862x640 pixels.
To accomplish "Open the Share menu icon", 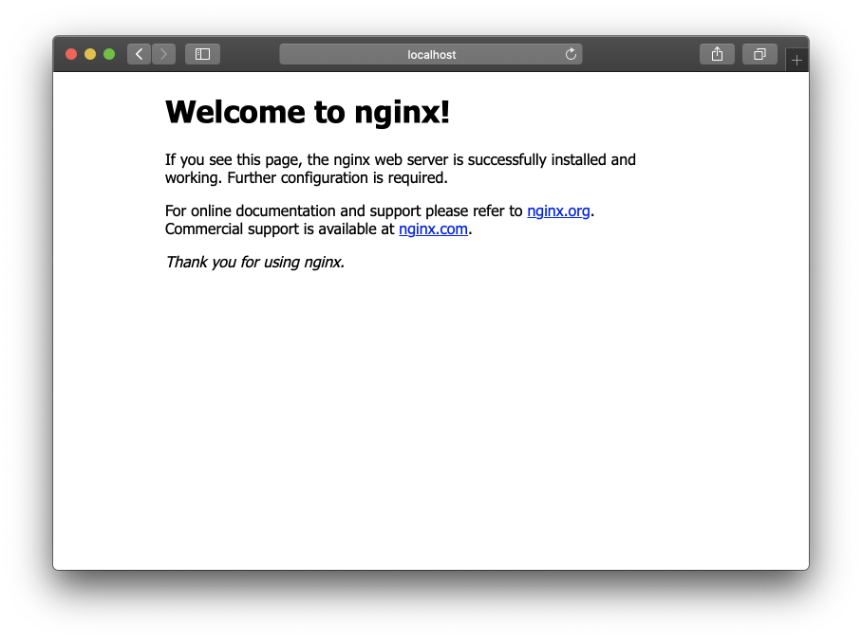I will (x=717, y=54).
